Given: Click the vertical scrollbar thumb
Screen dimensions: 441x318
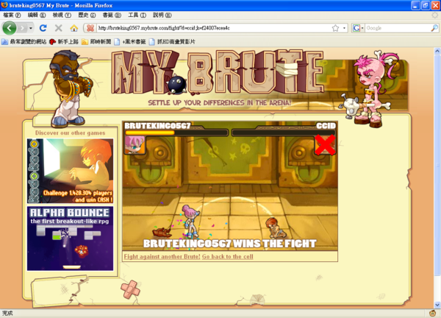Looking at the screenshot, I should click(437, 165).
